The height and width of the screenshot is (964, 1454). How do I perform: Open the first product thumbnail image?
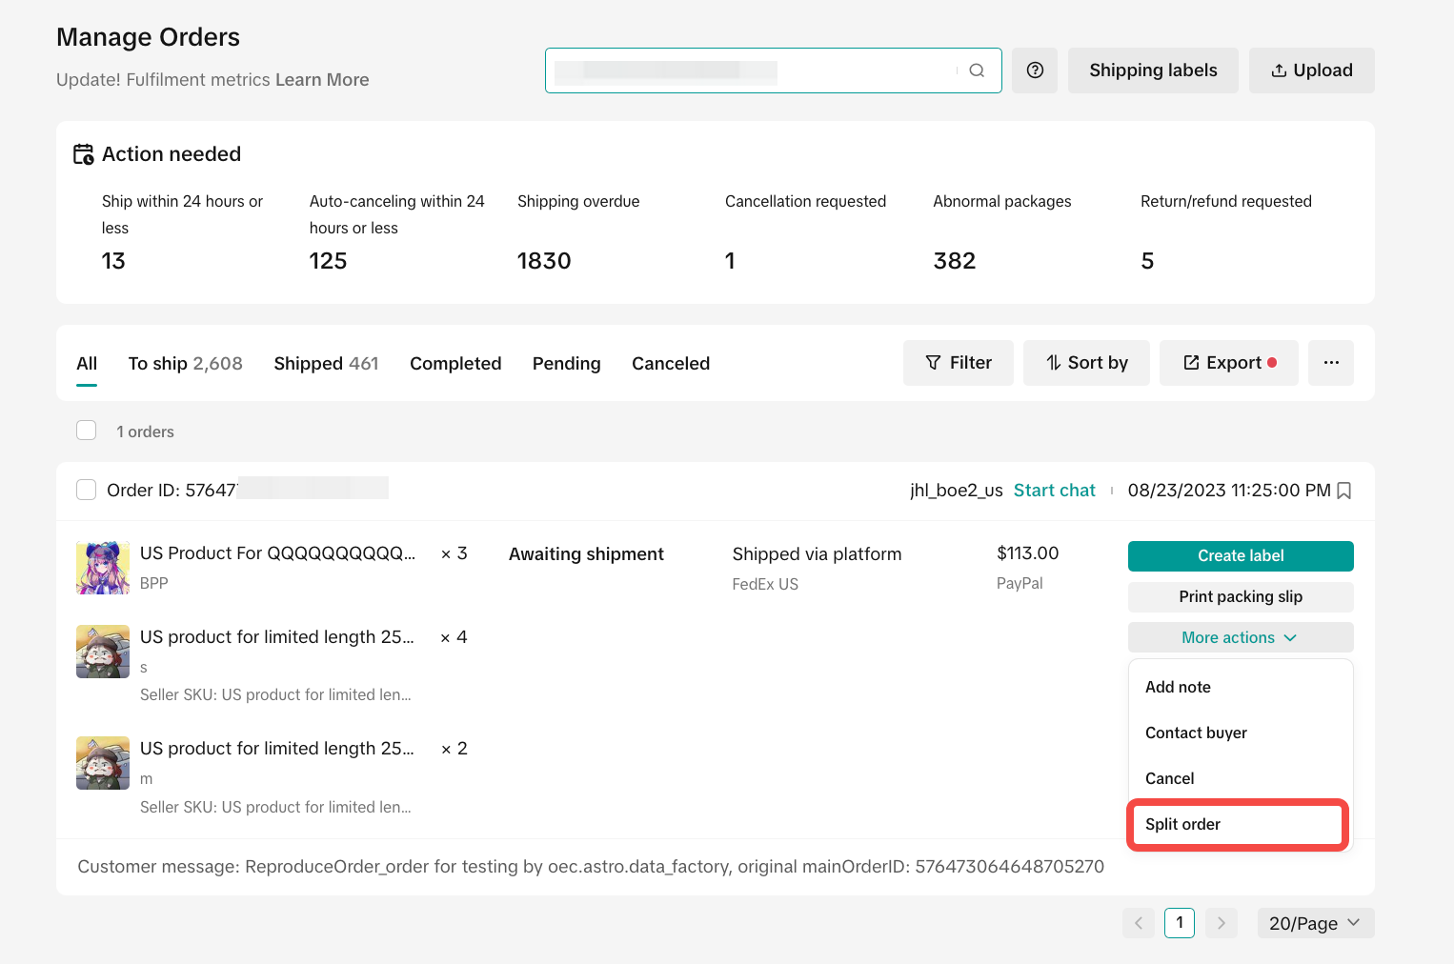103,568
